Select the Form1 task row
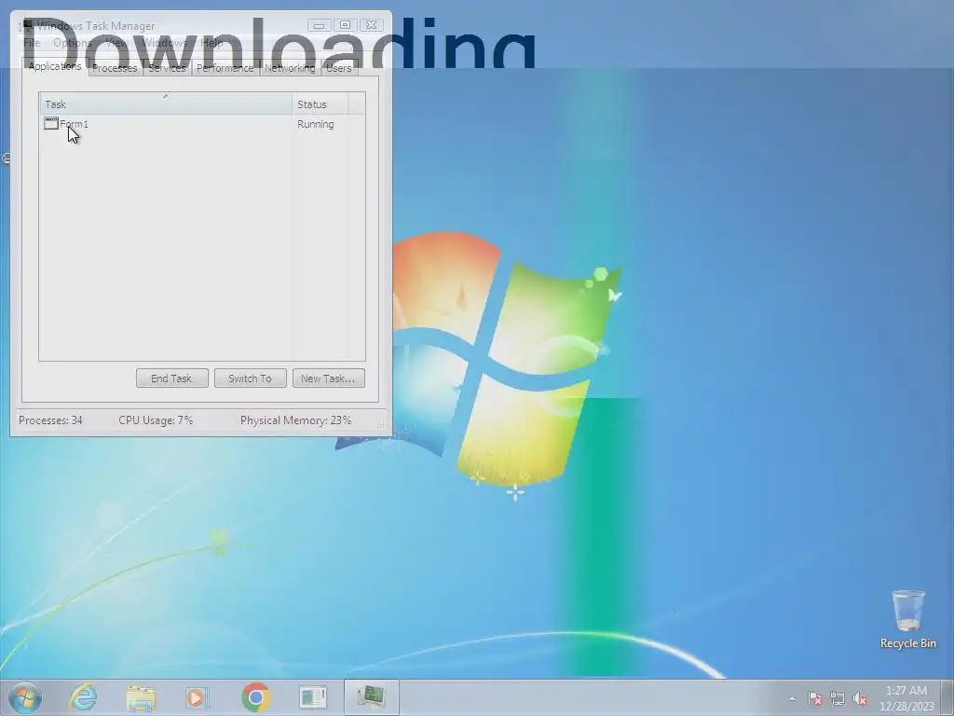The image size is (954, 716). click(202, 124)
